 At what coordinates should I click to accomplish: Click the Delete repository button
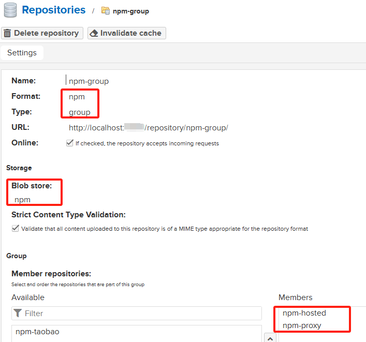(42, 33)
